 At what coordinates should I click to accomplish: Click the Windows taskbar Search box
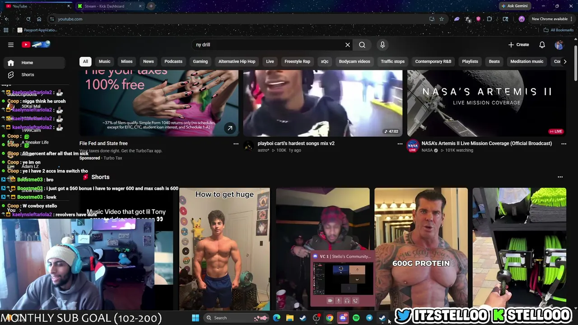pyautogui.click(x=236, y=318)
